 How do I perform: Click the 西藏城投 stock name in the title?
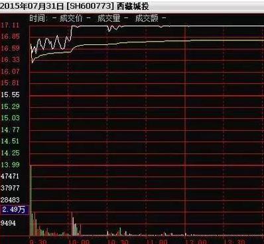(133, 6)
